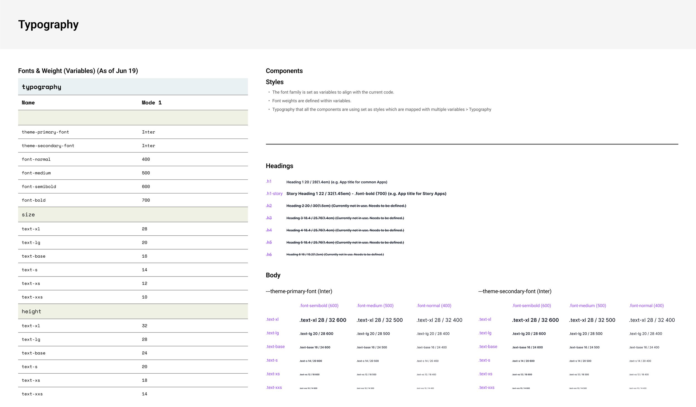Select the .h1-story purple label

[x=274, y=194]
